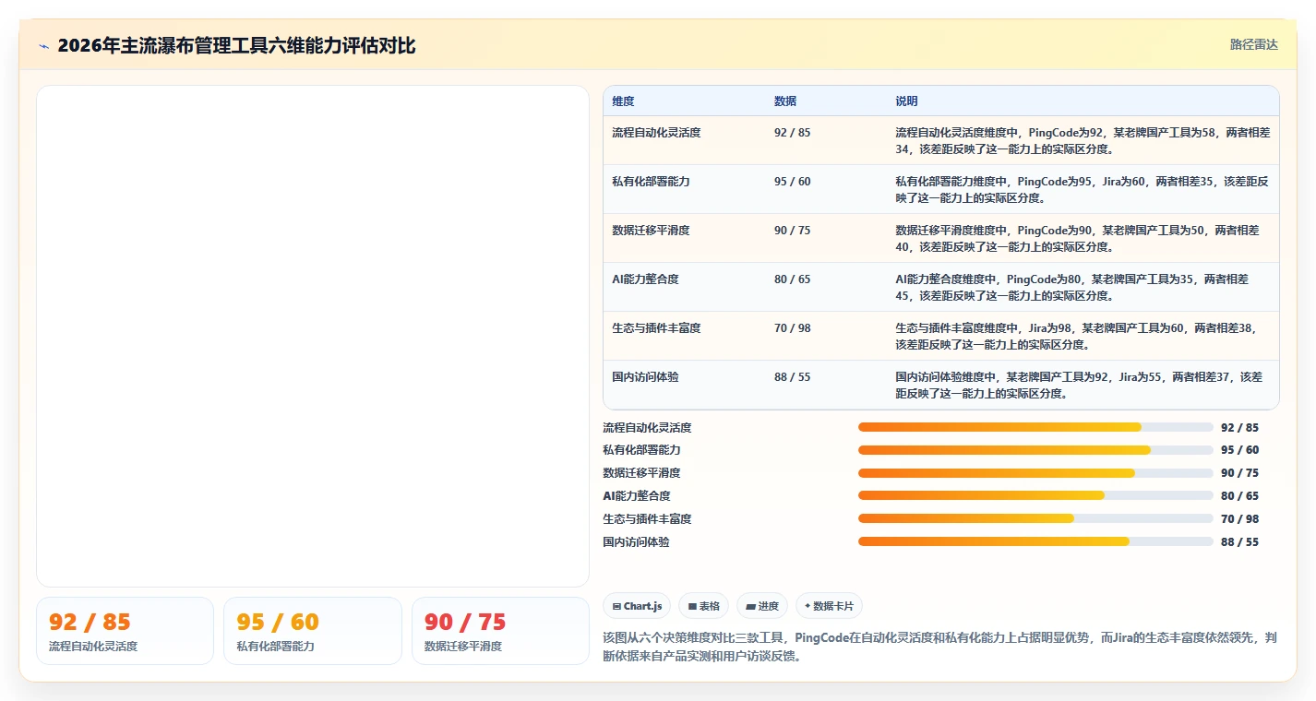Click 流程自动化灵活度 in the table's 维度 column
This screenshot has height=701, width=1316.
point(656,133)
